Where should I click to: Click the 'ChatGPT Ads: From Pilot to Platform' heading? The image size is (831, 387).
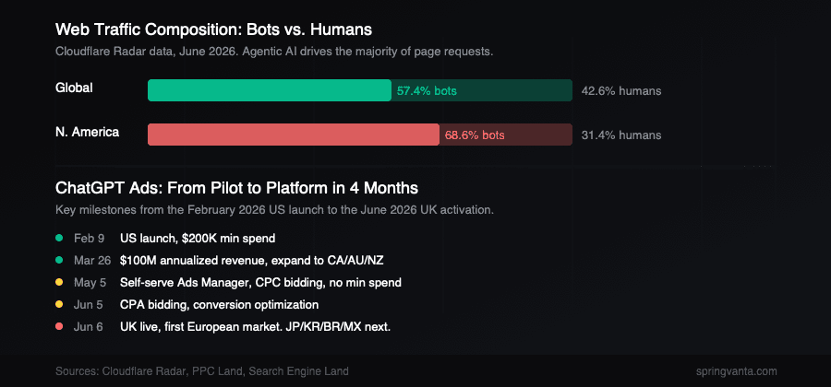click(x=237, y=188)
